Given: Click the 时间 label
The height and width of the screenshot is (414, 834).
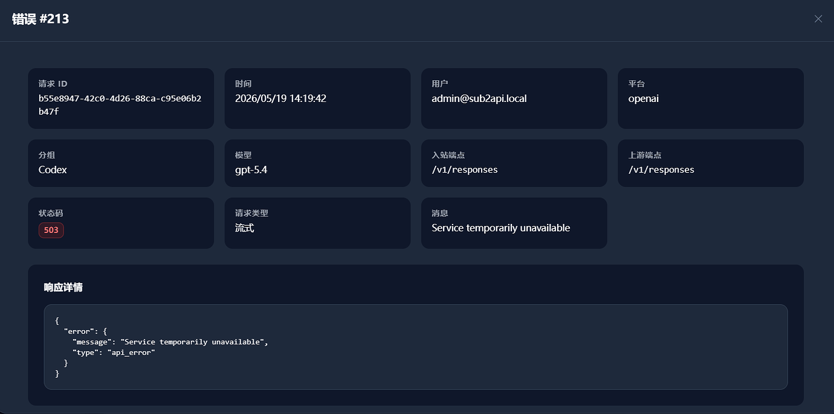Looking at the screenshot, I should [x=243, y=84].
